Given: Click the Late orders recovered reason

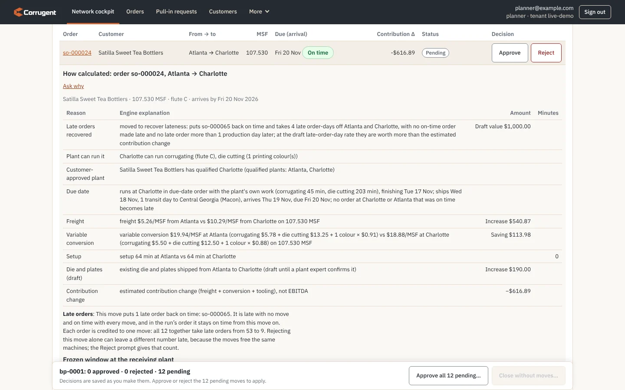Looking at the screenshot, I should (x=81, y=130).
